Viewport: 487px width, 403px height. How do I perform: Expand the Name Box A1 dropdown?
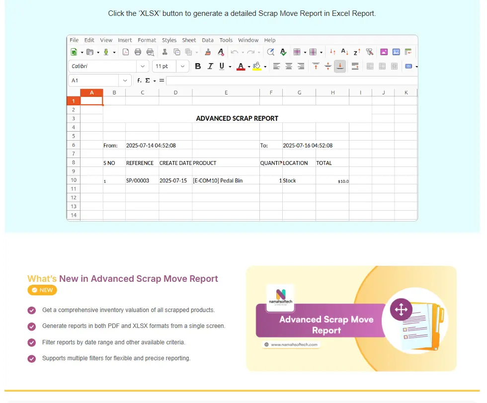(125, 81)
